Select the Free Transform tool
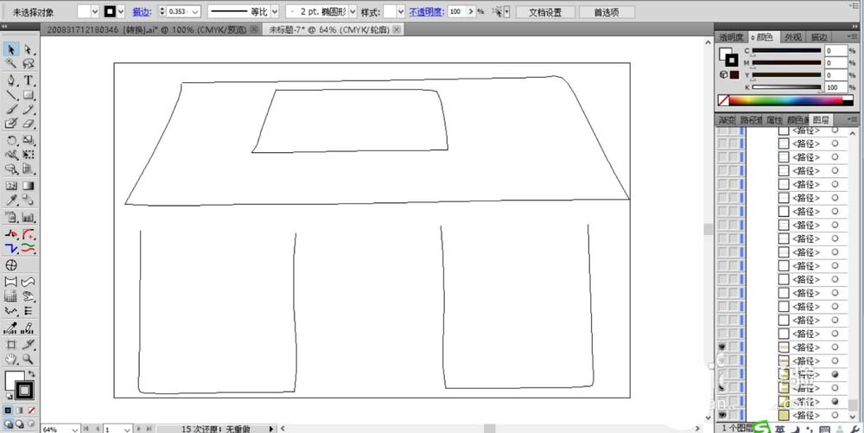This screenshot has width=864, height=433. tap(29, 156)
